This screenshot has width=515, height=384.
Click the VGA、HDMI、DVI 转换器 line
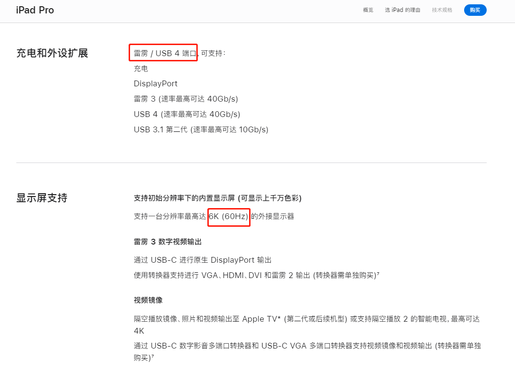256,275
